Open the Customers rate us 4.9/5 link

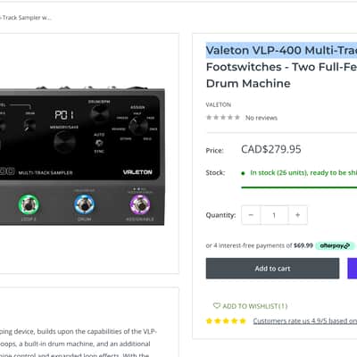(305, 320)
